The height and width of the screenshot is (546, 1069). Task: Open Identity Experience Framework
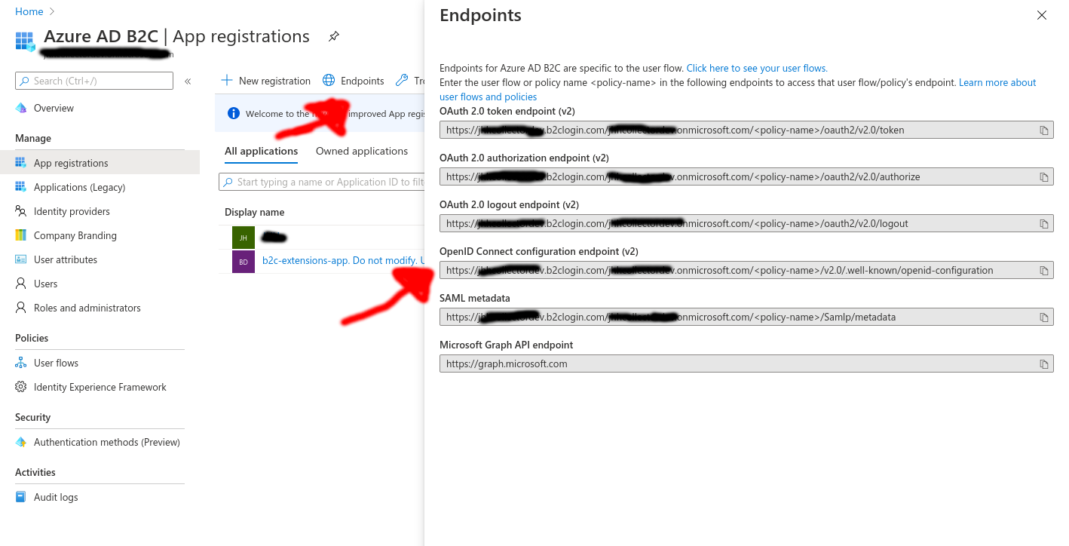100,387
